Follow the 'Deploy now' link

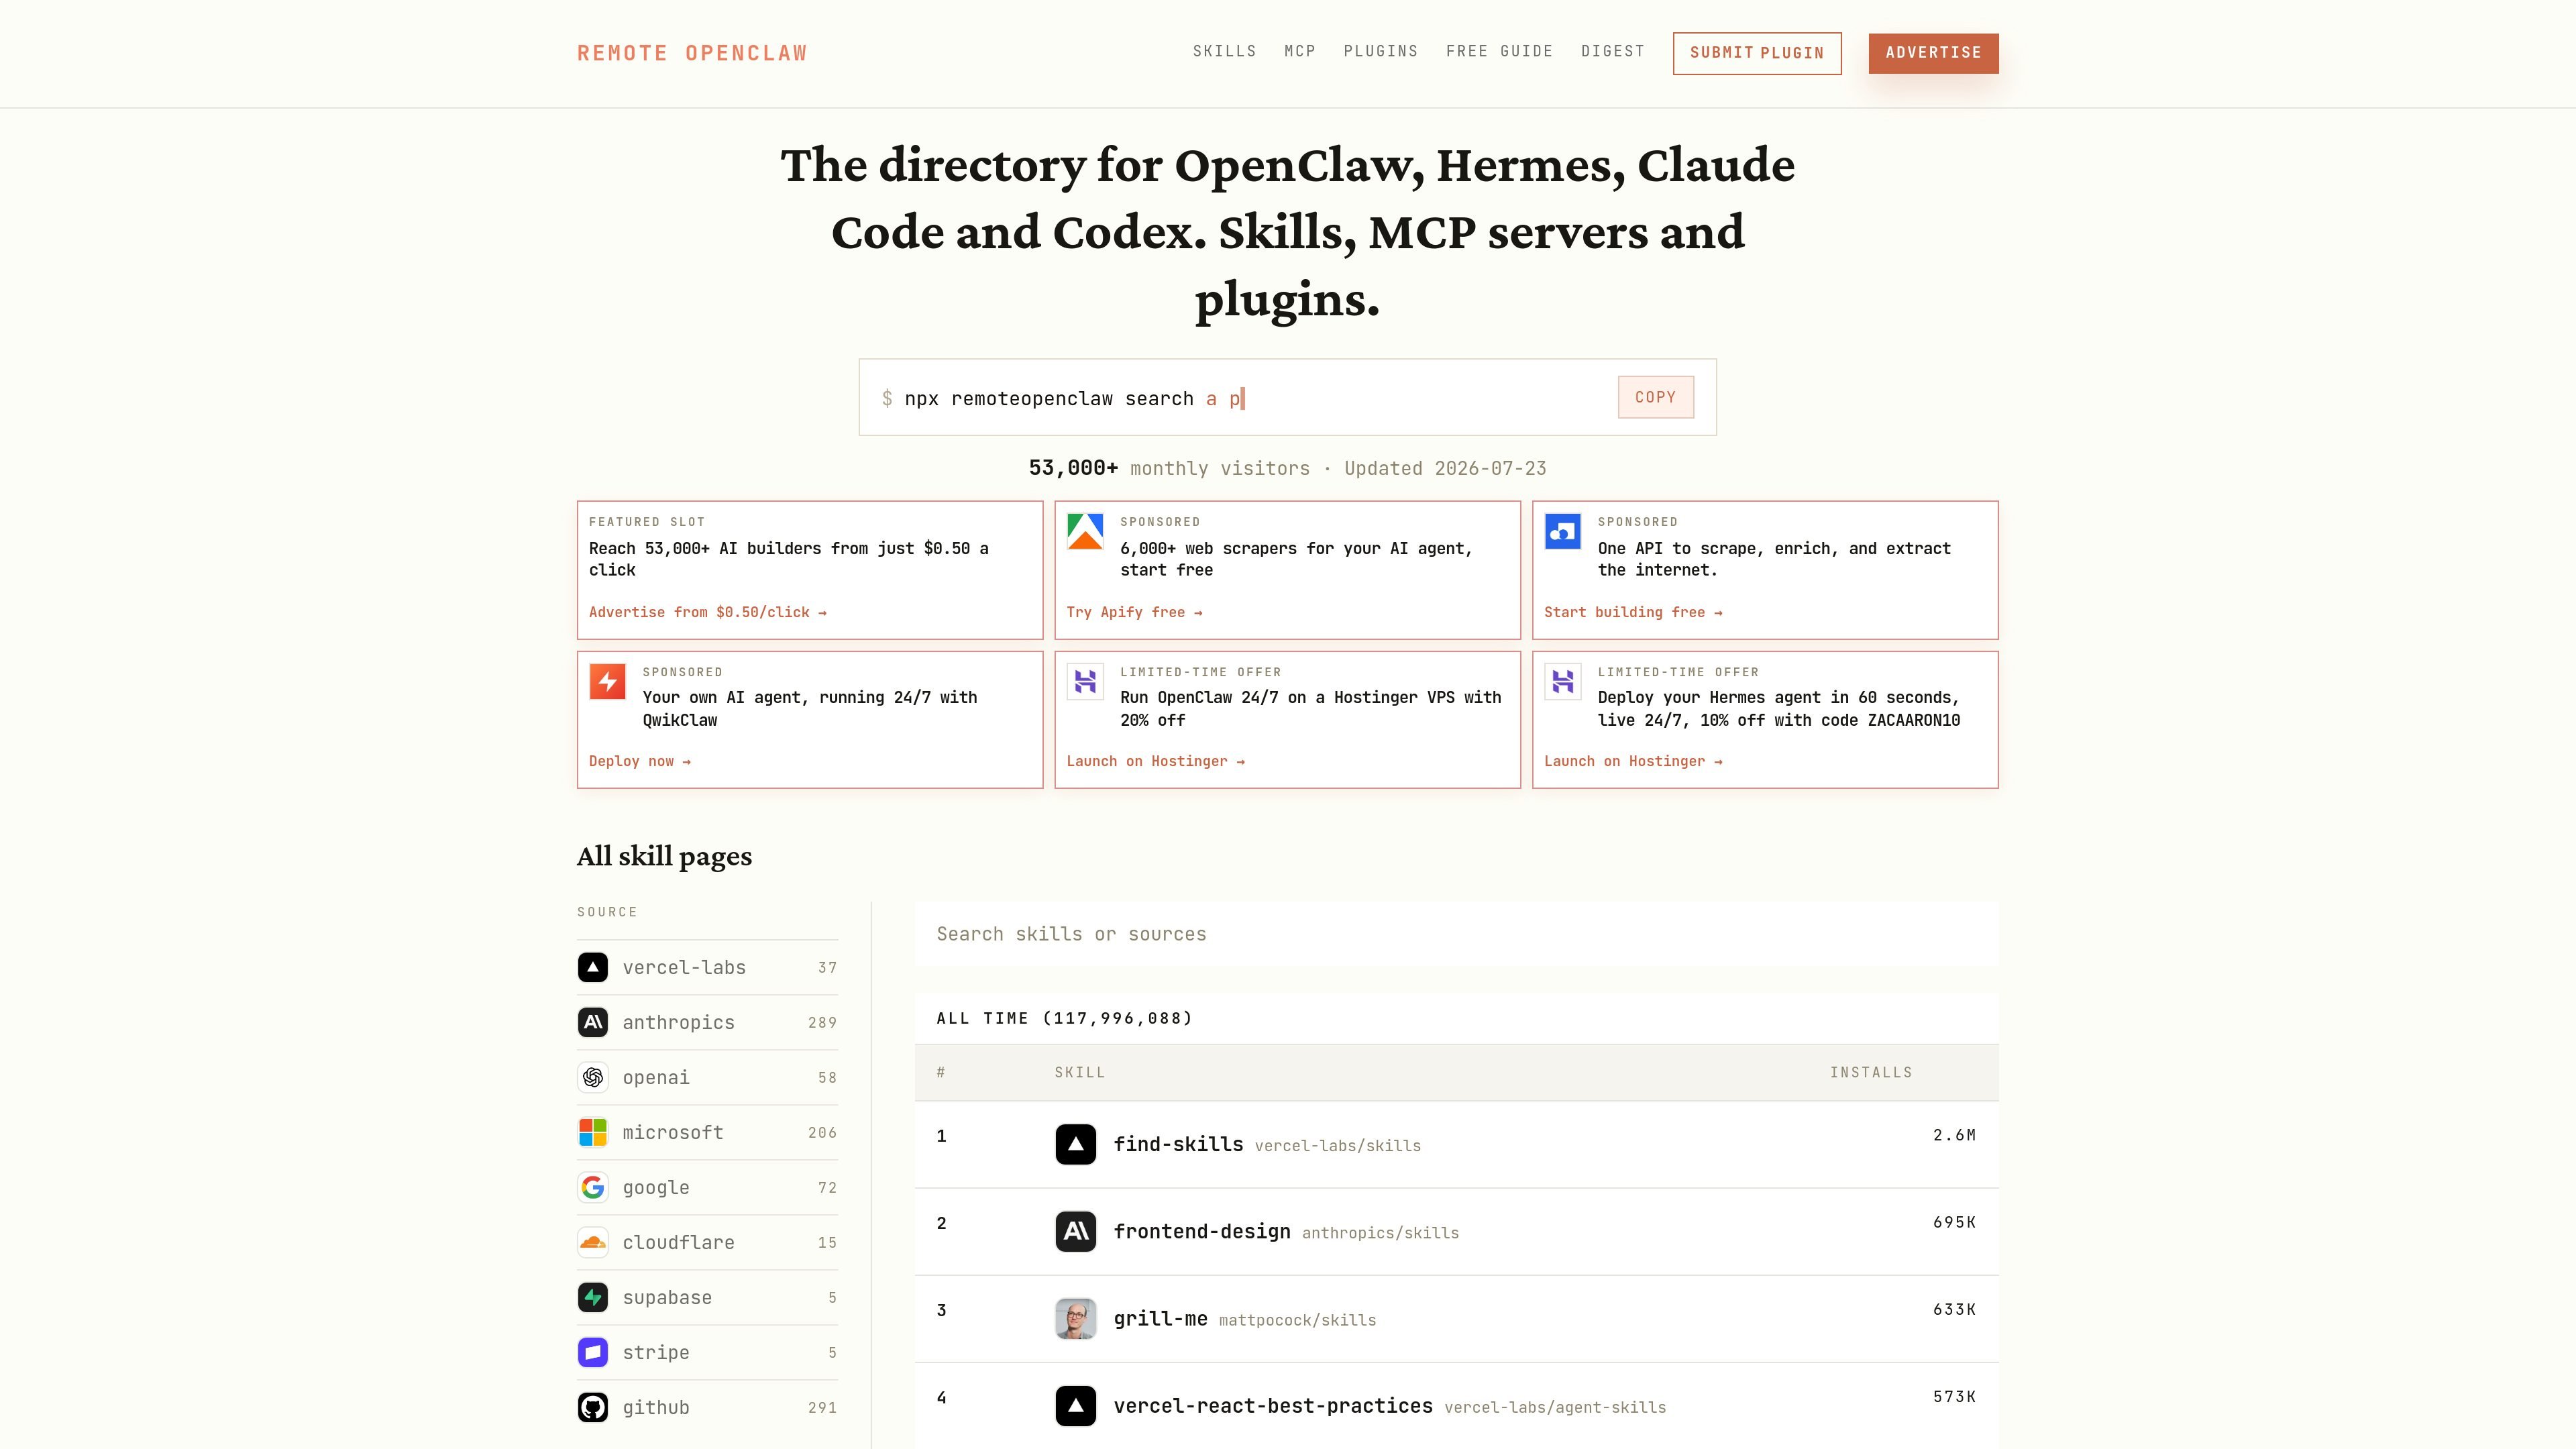640,761
